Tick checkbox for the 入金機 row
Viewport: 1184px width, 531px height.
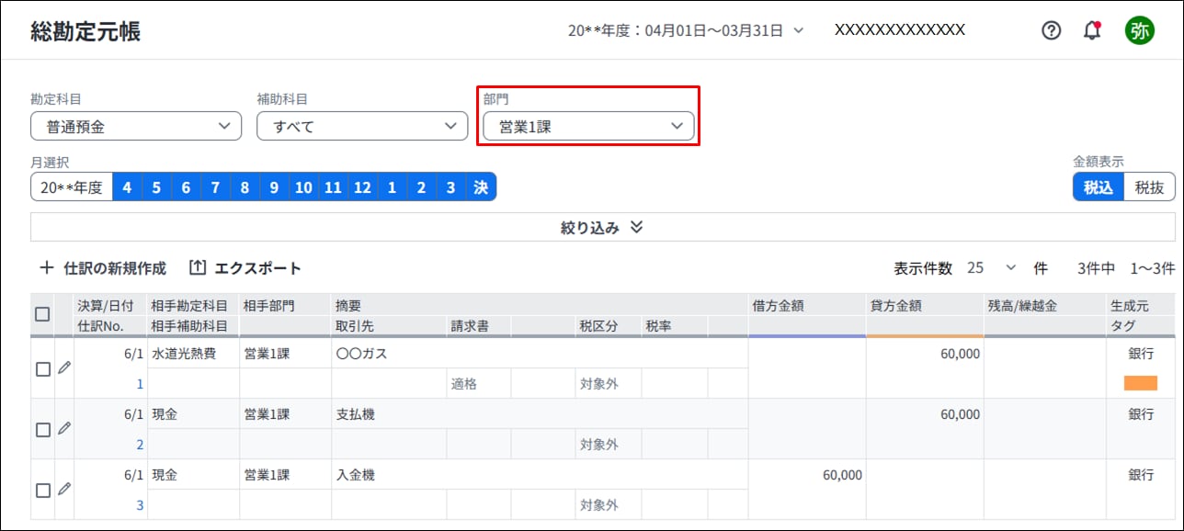coord(42,491)
